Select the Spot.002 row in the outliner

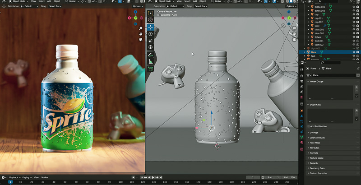329,45
